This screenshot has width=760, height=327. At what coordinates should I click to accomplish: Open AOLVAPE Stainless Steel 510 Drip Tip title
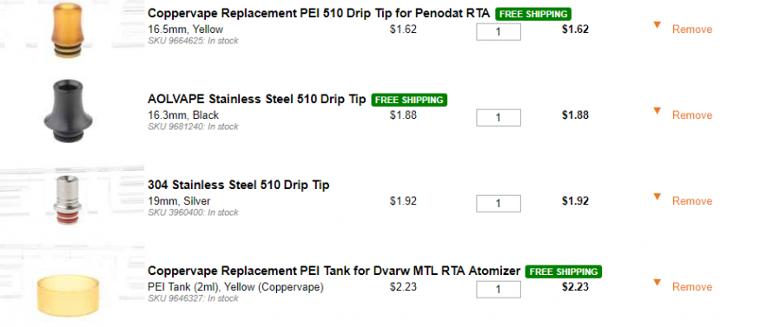click(x=257, y=99)
